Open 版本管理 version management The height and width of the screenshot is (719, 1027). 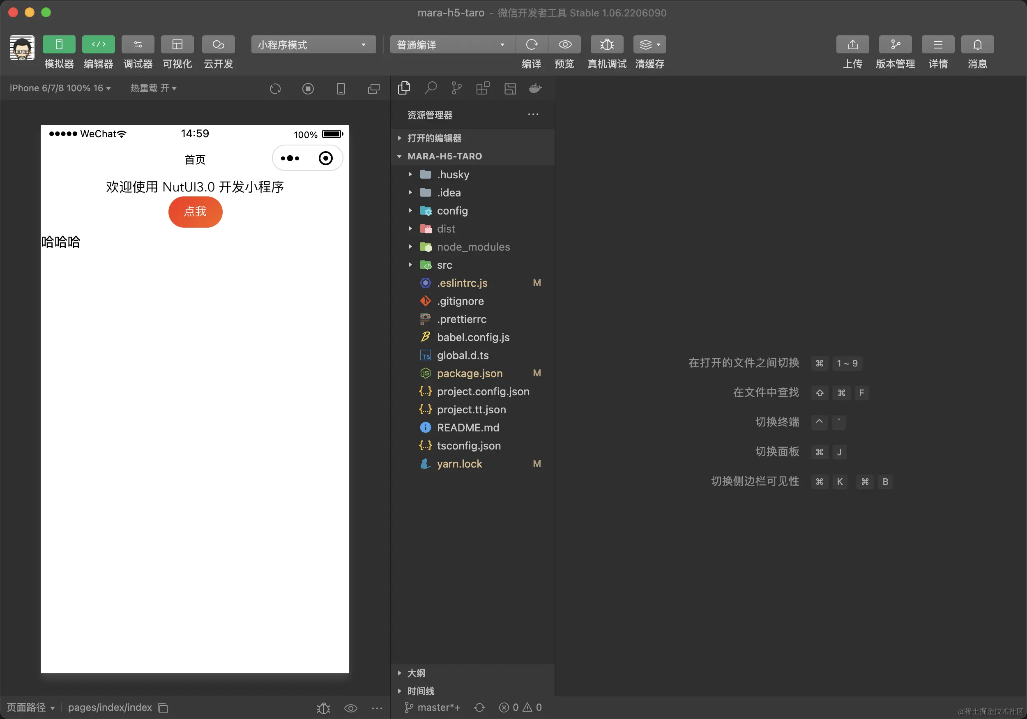click(895, 44)
